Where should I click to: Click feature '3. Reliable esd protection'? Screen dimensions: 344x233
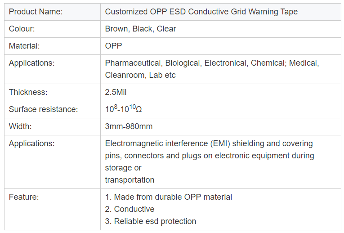[151, 221]
